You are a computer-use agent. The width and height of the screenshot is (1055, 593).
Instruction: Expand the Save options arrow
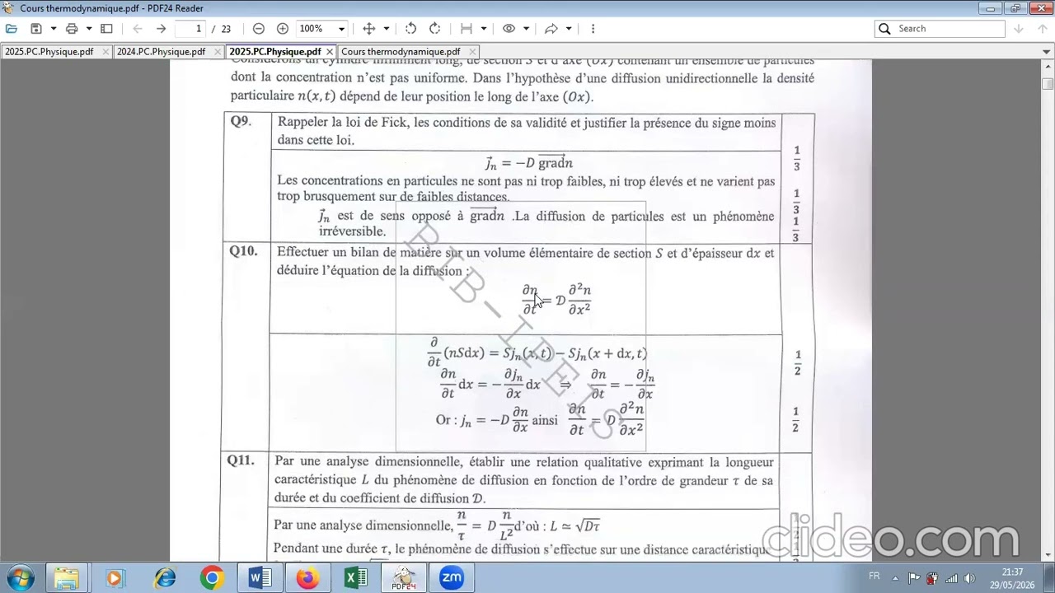click(x=54, y=29)
